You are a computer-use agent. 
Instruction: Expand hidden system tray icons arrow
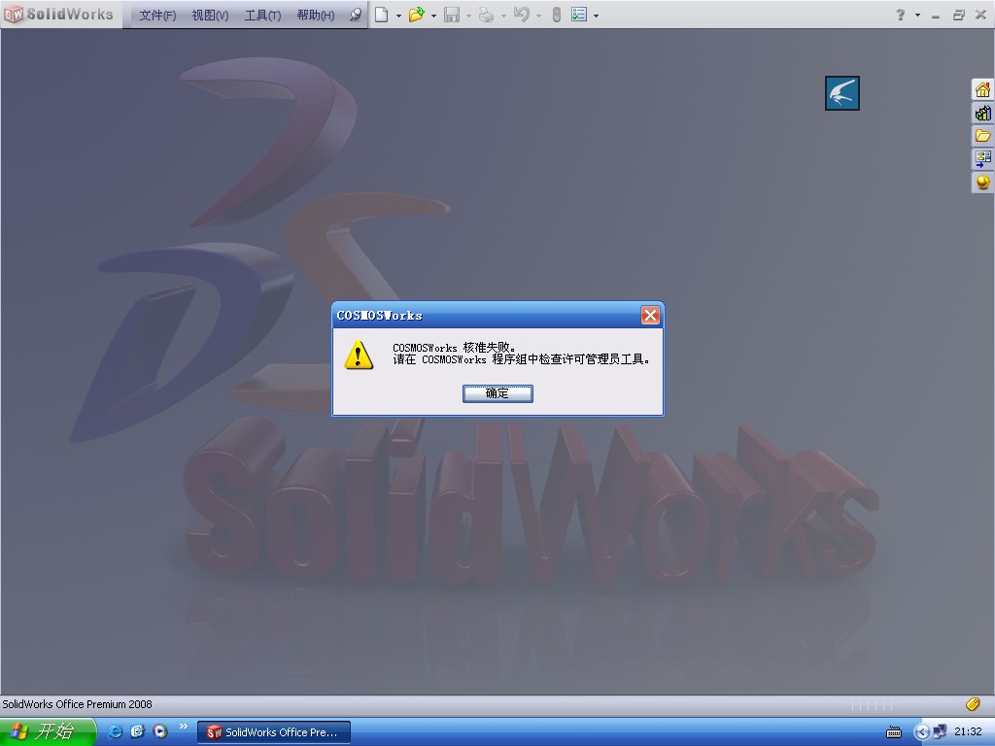click(x=921, y=732)
